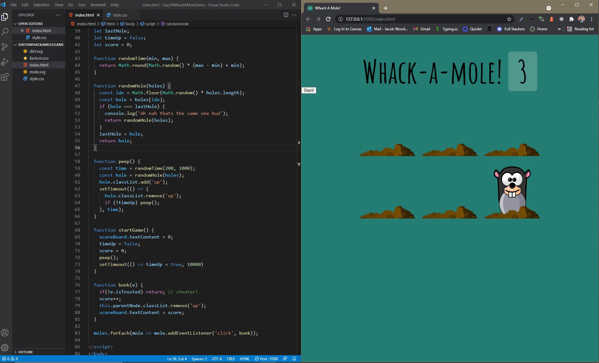Bookmark this page with the star icon
This screenshot has height=363, width=599.
tap(509, 19)
